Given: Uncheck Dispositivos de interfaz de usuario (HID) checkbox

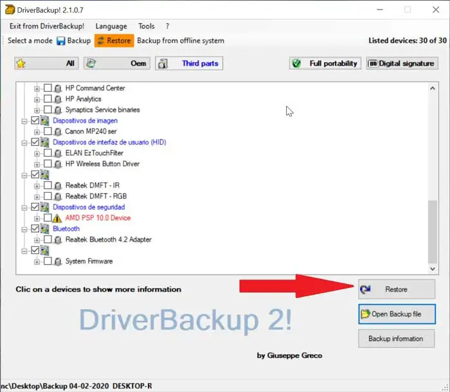Looking at the screenshot, I should point(35,142).
